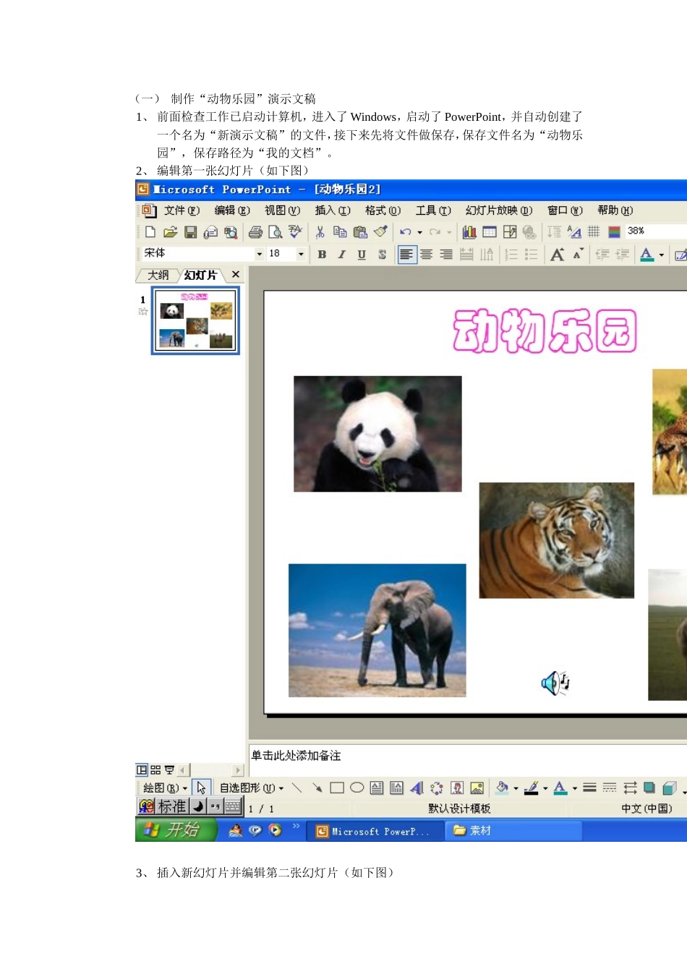Select slide 1 thumbnail in panel

[x=195, y=320]
